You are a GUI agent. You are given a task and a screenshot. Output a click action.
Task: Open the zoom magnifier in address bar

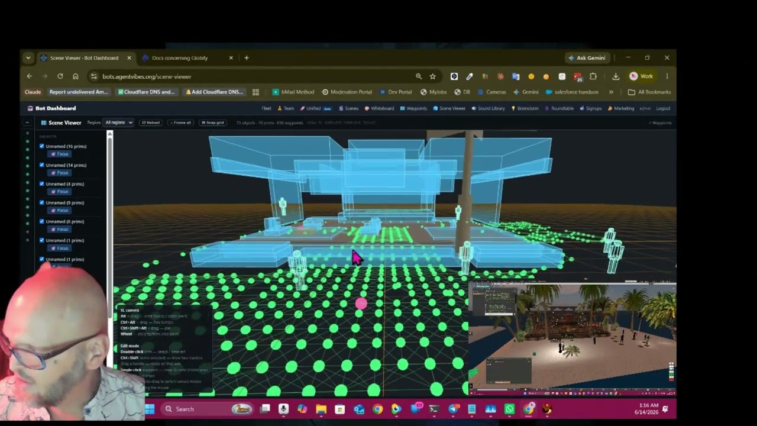pos(419,76)
